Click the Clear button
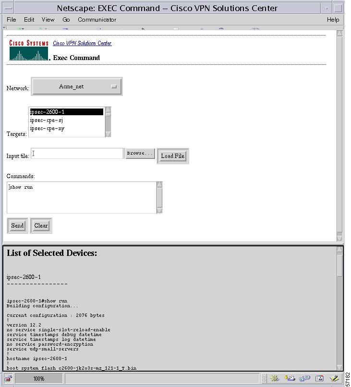 (41, 226)
